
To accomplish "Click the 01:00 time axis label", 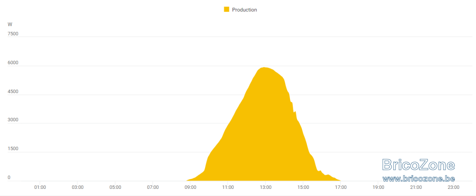I will click(40, 187).
